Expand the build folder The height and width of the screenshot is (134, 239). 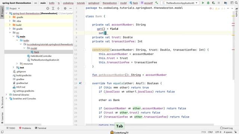(10, 25)
